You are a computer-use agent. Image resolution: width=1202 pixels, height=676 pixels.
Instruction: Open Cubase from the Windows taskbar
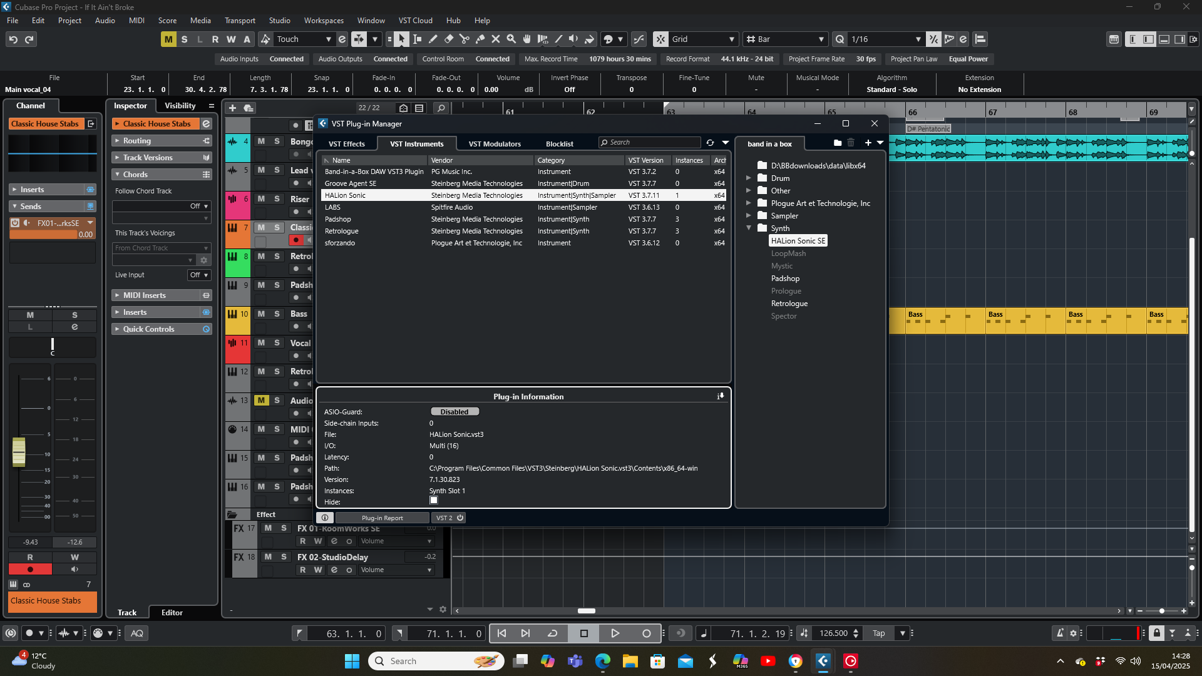click(823, 661)
